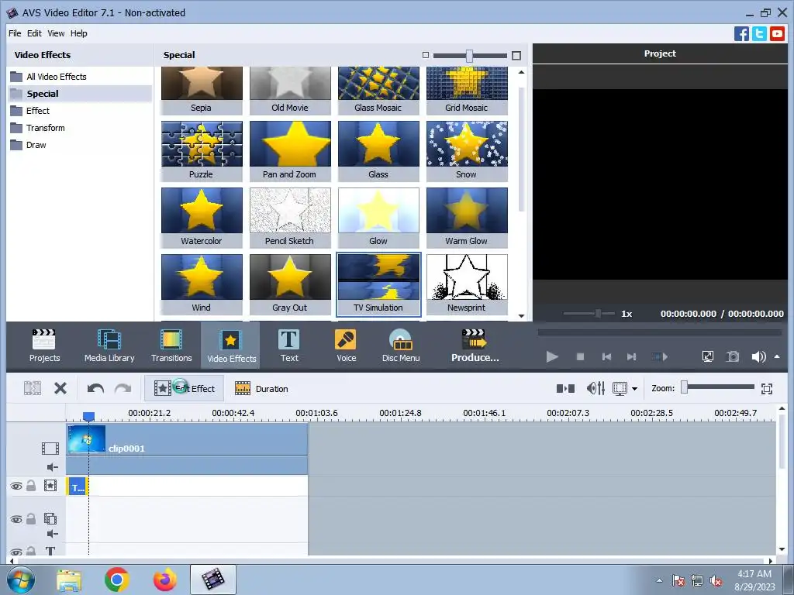This screenshot has width=794, height=595.
Task: Click the volume speaker icon in preview
Action: (x=758, y=356)
